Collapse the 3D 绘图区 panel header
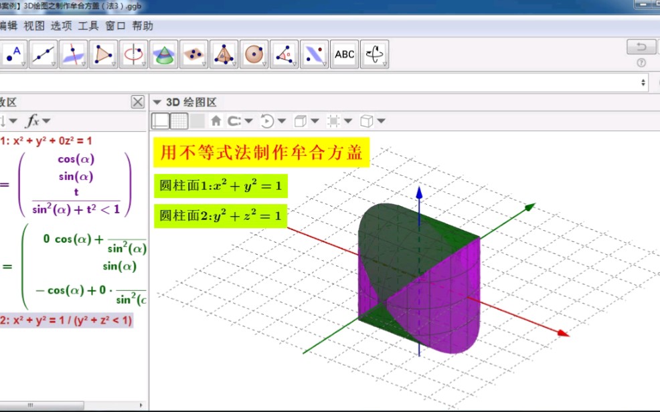Viewport: 660px width, 412px height. (157, 101)
